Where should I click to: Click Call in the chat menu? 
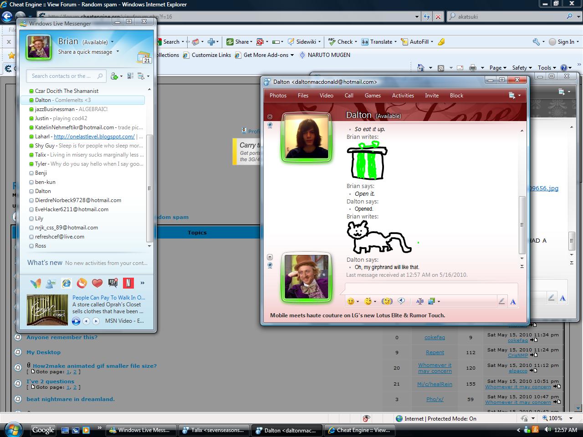[x=349, y=96]
